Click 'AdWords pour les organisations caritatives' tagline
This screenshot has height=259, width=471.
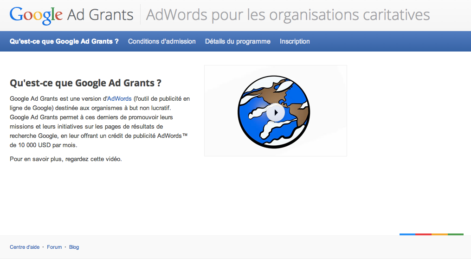pyautogui.click(x=288, y=15)
